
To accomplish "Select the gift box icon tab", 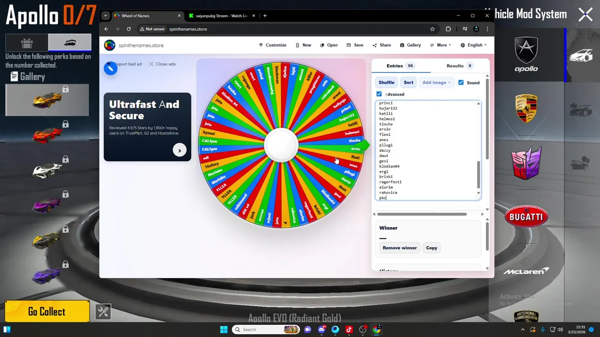I will tap(27, 43).
